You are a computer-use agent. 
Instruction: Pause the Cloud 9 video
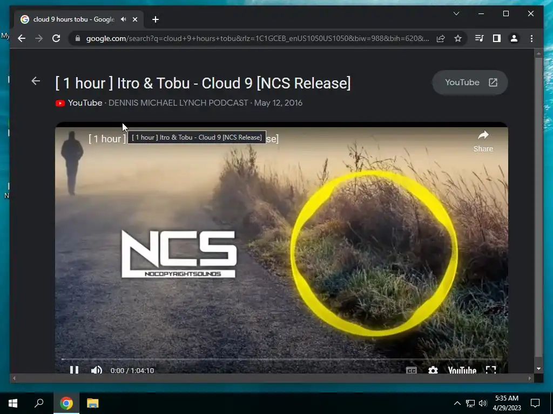coord(74,370)
